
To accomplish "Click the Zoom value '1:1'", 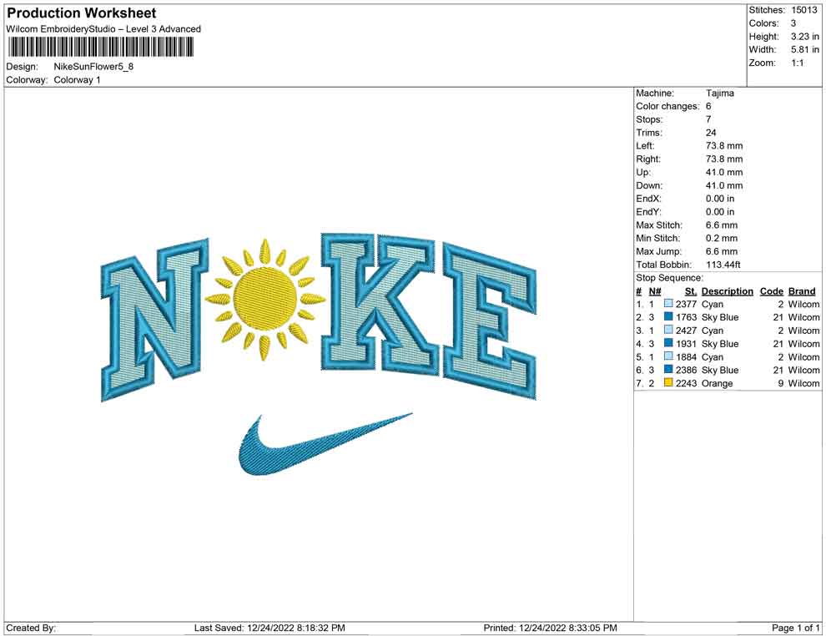I will point(798,63).
